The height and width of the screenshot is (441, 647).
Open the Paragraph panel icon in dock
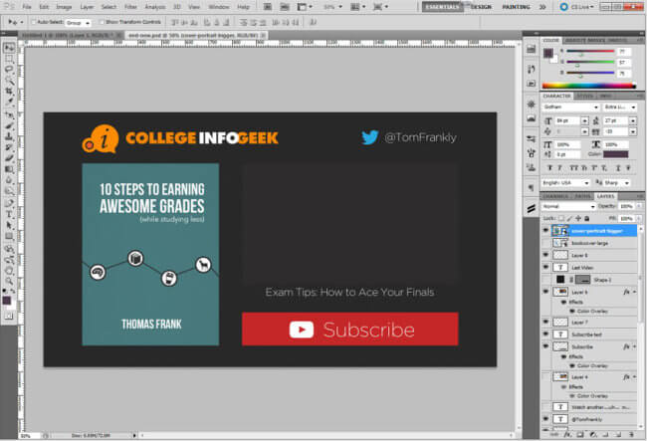coord(532,188)
